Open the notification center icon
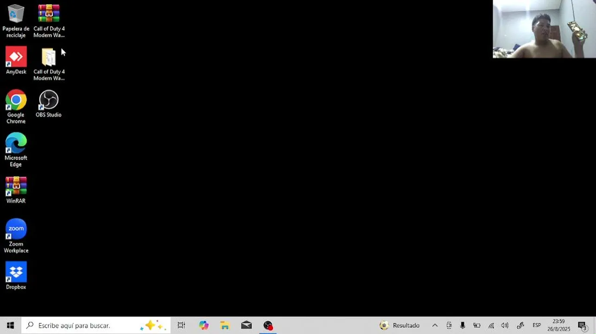Screen dimensions: 596x334 (x=582, y=325)
